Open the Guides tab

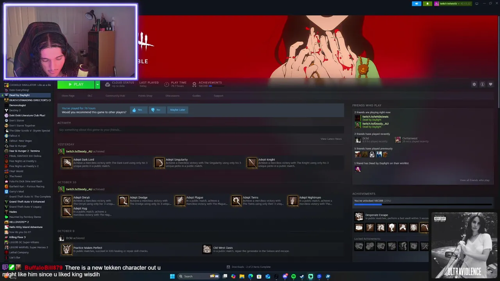[x=196, y=96]
